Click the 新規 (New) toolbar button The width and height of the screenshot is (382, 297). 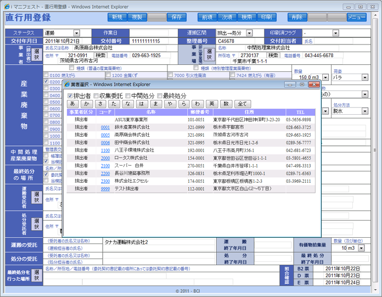[117, 18]
